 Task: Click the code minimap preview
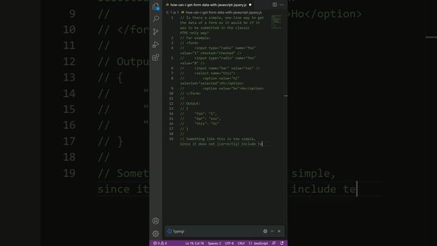coord(276,22)
